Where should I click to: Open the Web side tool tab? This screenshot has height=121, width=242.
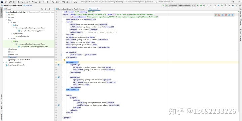(1, 109)
